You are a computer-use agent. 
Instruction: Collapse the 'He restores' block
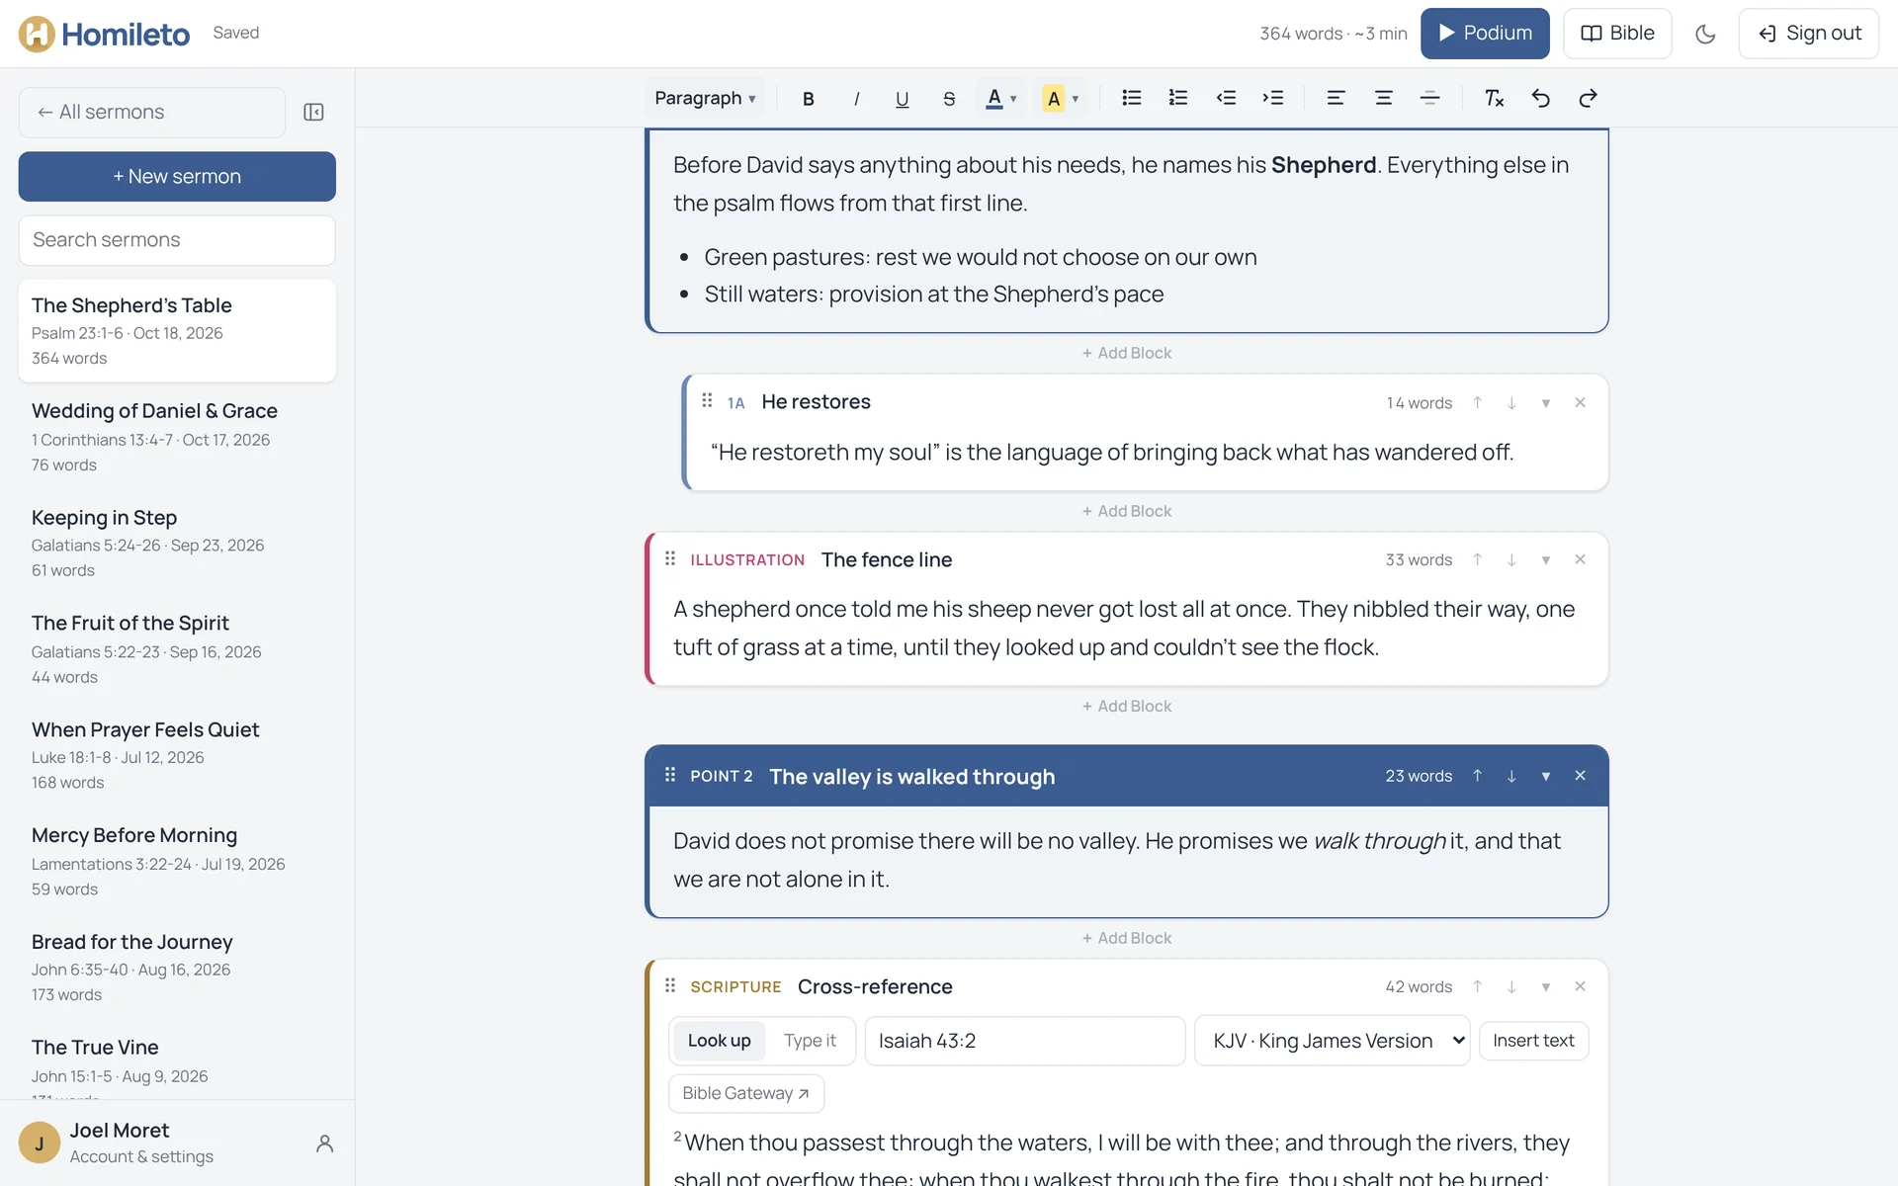(x=1545, y=402)
